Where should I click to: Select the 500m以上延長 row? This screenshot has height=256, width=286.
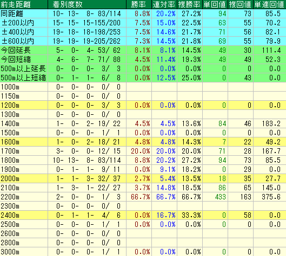143,68
